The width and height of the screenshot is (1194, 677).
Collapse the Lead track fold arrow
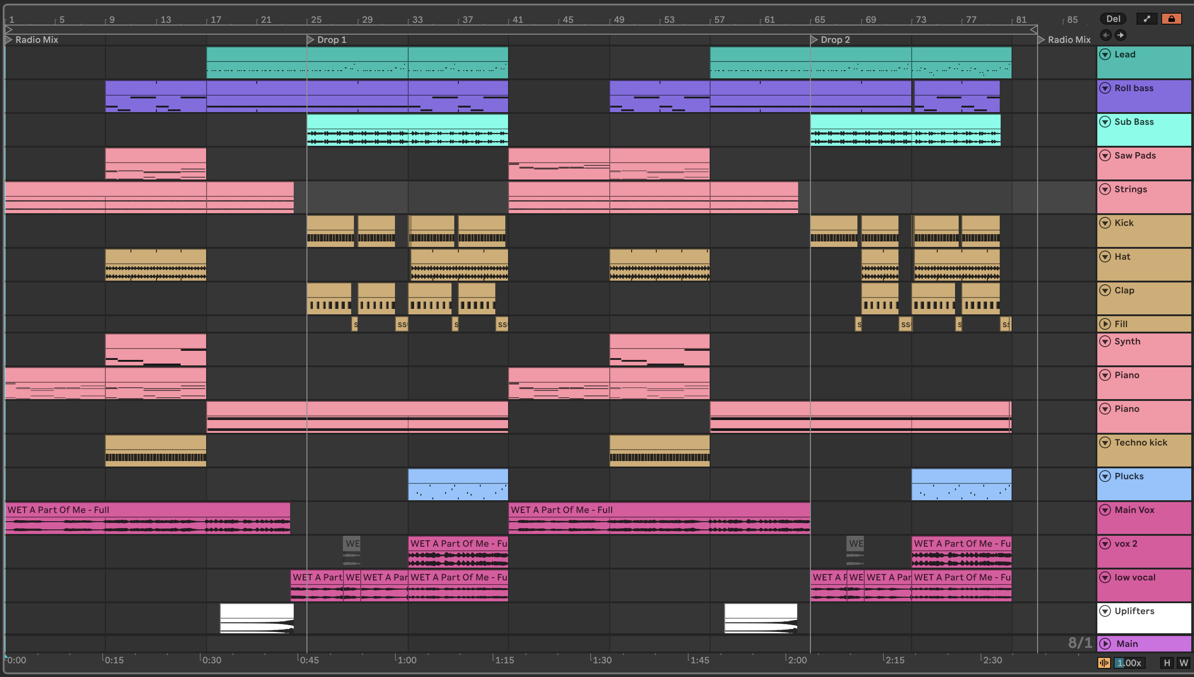pyautogui.click(x=1105, y=54)
